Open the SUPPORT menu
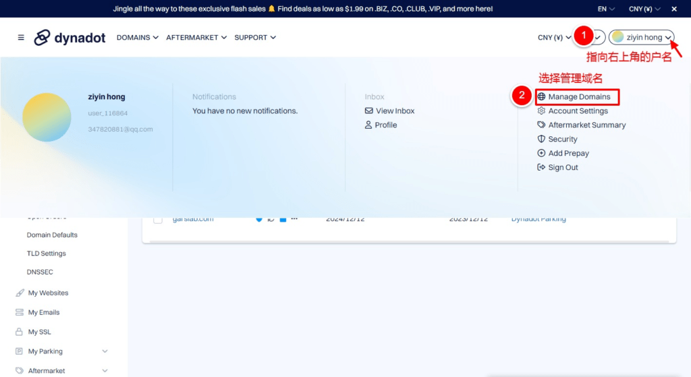The image size is (691, 377). [254, 38]
